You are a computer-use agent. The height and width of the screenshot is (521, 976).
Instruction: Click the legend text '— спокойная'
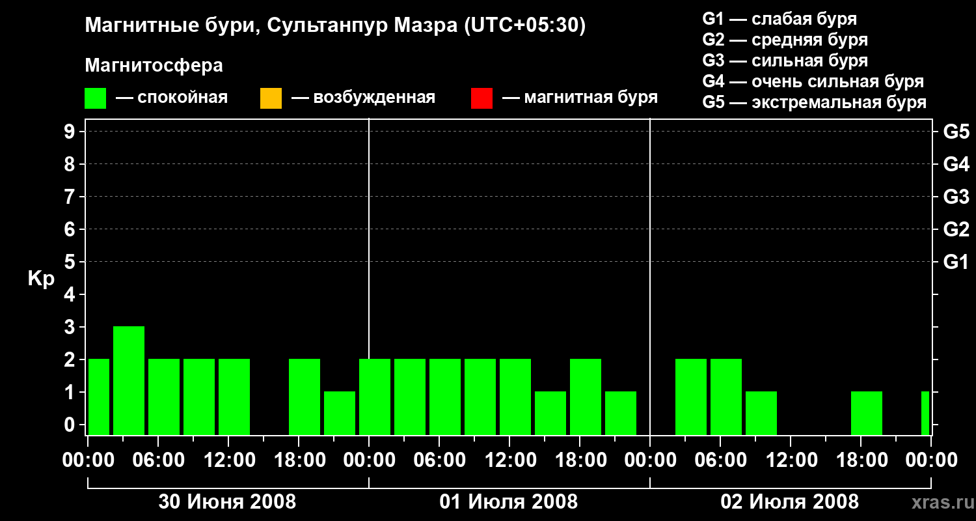click(172, 98)
